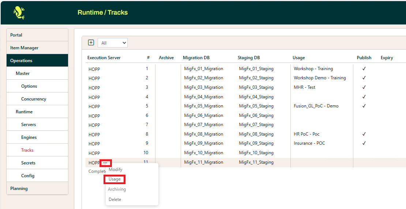Open Portal in the sidebar

pyautogui.click(x=37, y=35)
